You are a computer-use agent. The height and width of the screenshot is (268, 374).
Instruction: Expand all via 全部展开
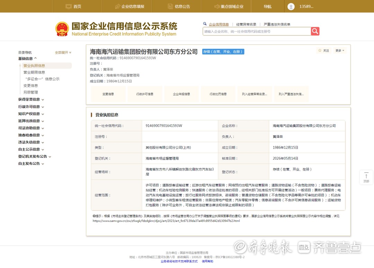pos(63,52)
